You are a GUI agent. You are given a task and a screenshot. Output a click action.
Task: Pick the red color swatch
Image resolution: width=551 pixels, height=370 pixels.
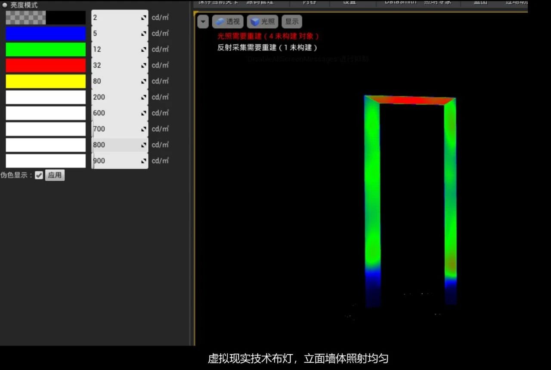click(x=46, y=65)
